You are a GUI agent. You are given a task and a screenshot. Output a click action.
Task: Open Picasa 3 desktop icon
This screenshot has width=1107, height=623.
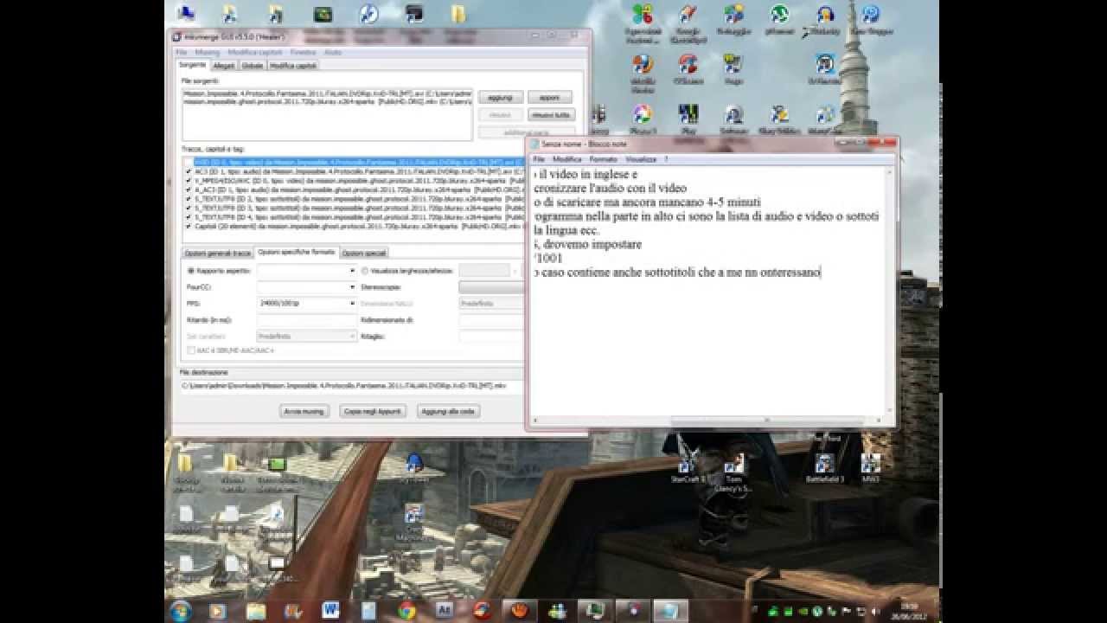pos(642,119)
